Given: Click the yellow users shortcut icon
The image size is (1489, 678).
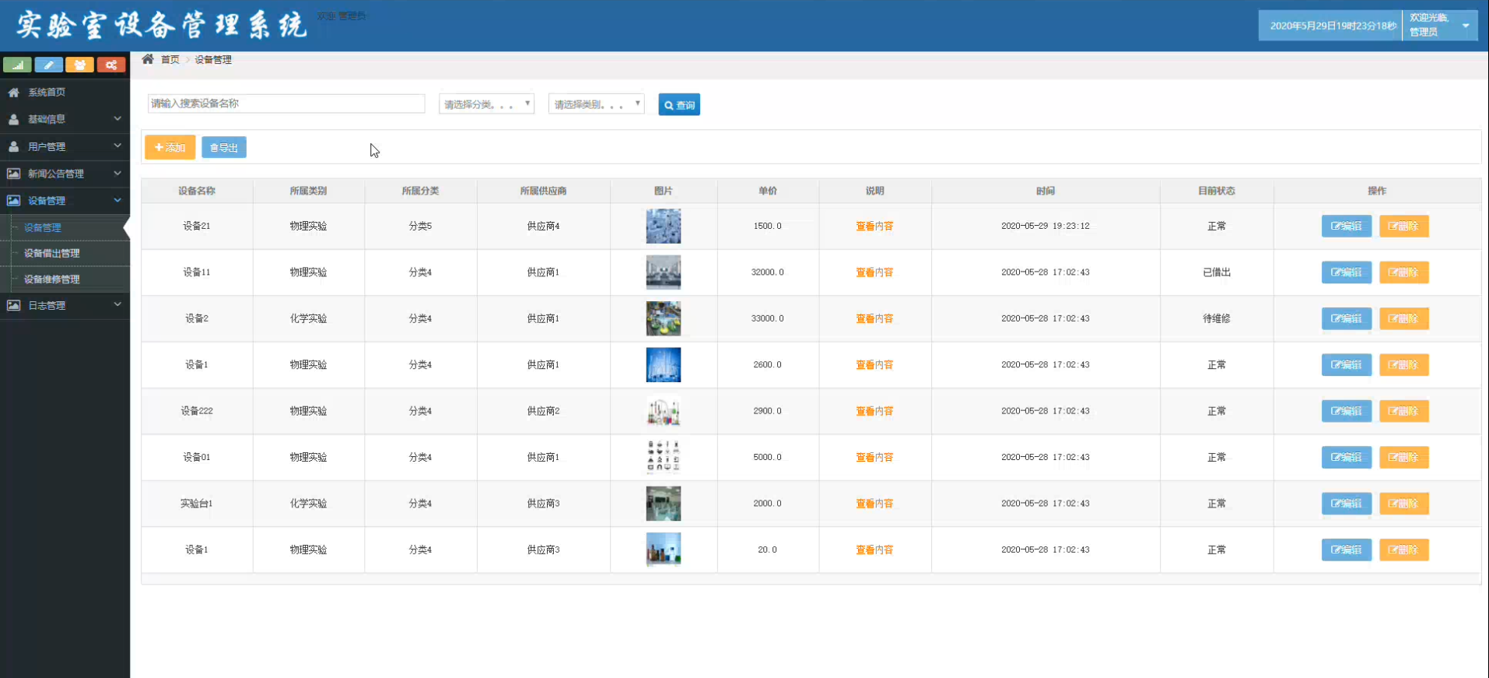Looking at the screenshot, I should coord(79,65).
